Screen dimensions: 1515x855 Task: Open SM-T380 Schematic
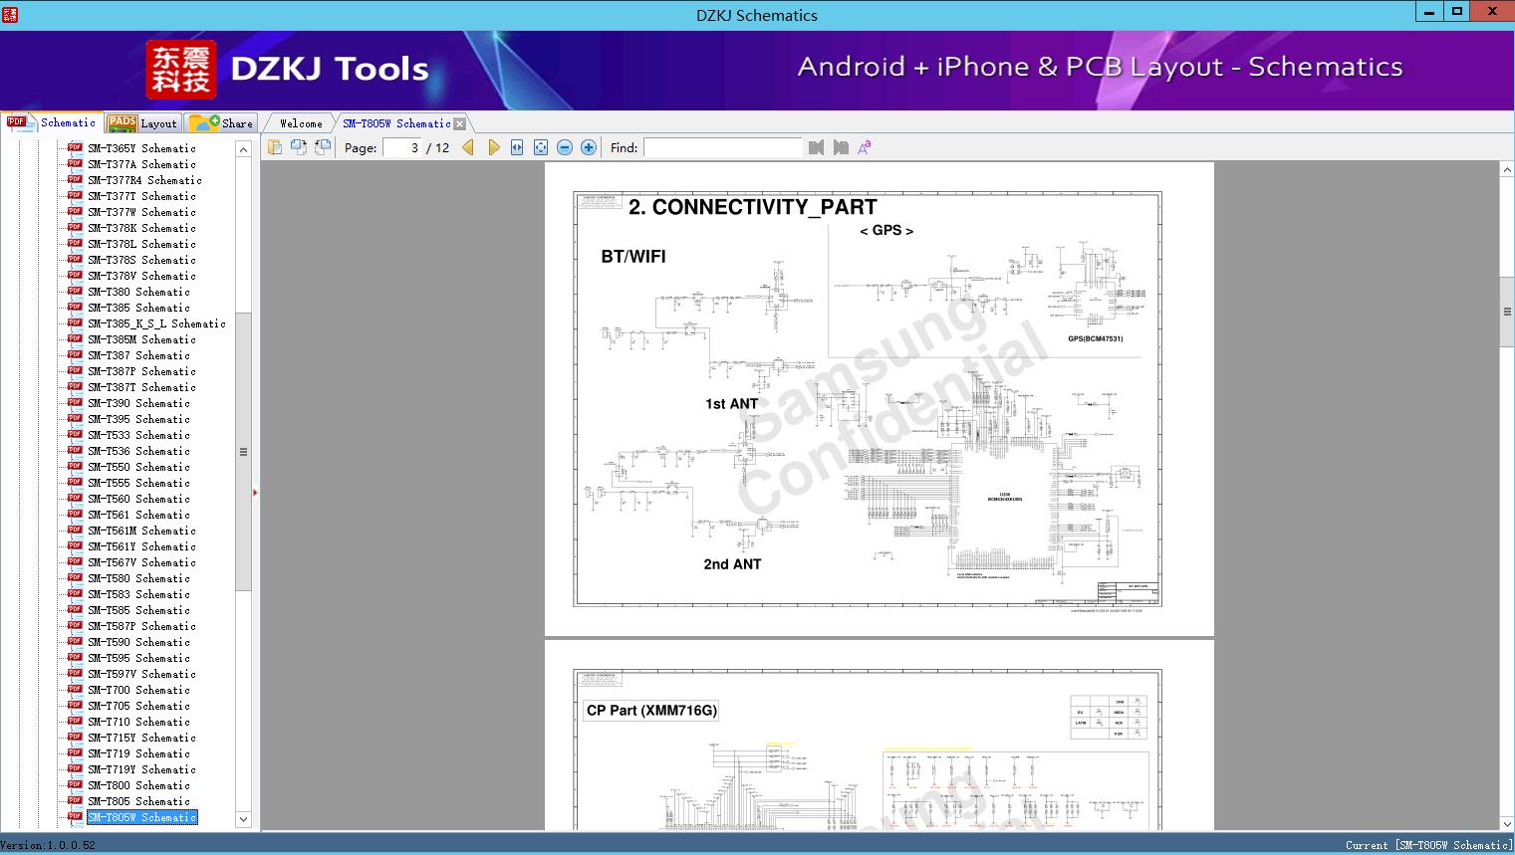tap(138, 292)
